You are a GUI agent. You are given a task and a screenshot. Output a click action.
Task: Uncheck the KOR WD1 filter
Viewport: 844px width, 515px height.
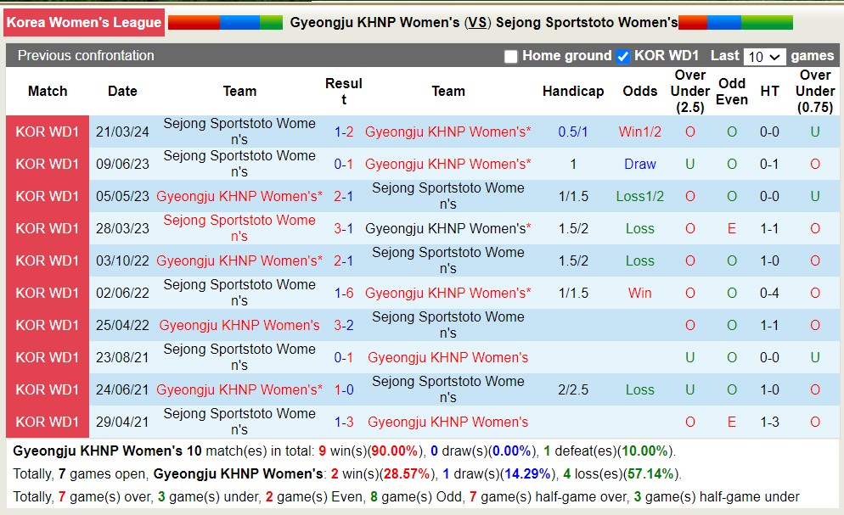(623, 56)
